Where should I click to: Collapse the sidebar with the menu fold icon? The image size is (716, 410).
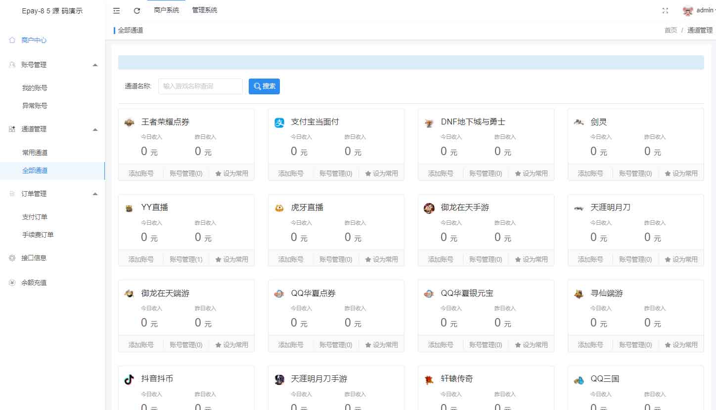(117, 10)
